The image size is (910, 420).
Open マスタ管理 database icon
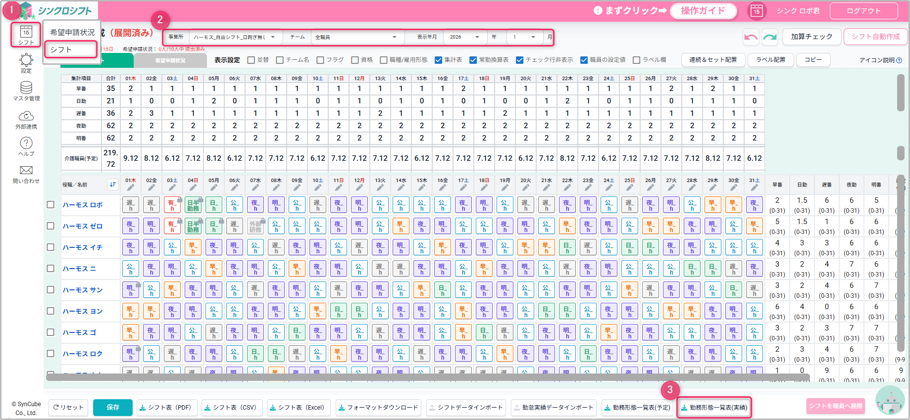[x=26, y=91]
